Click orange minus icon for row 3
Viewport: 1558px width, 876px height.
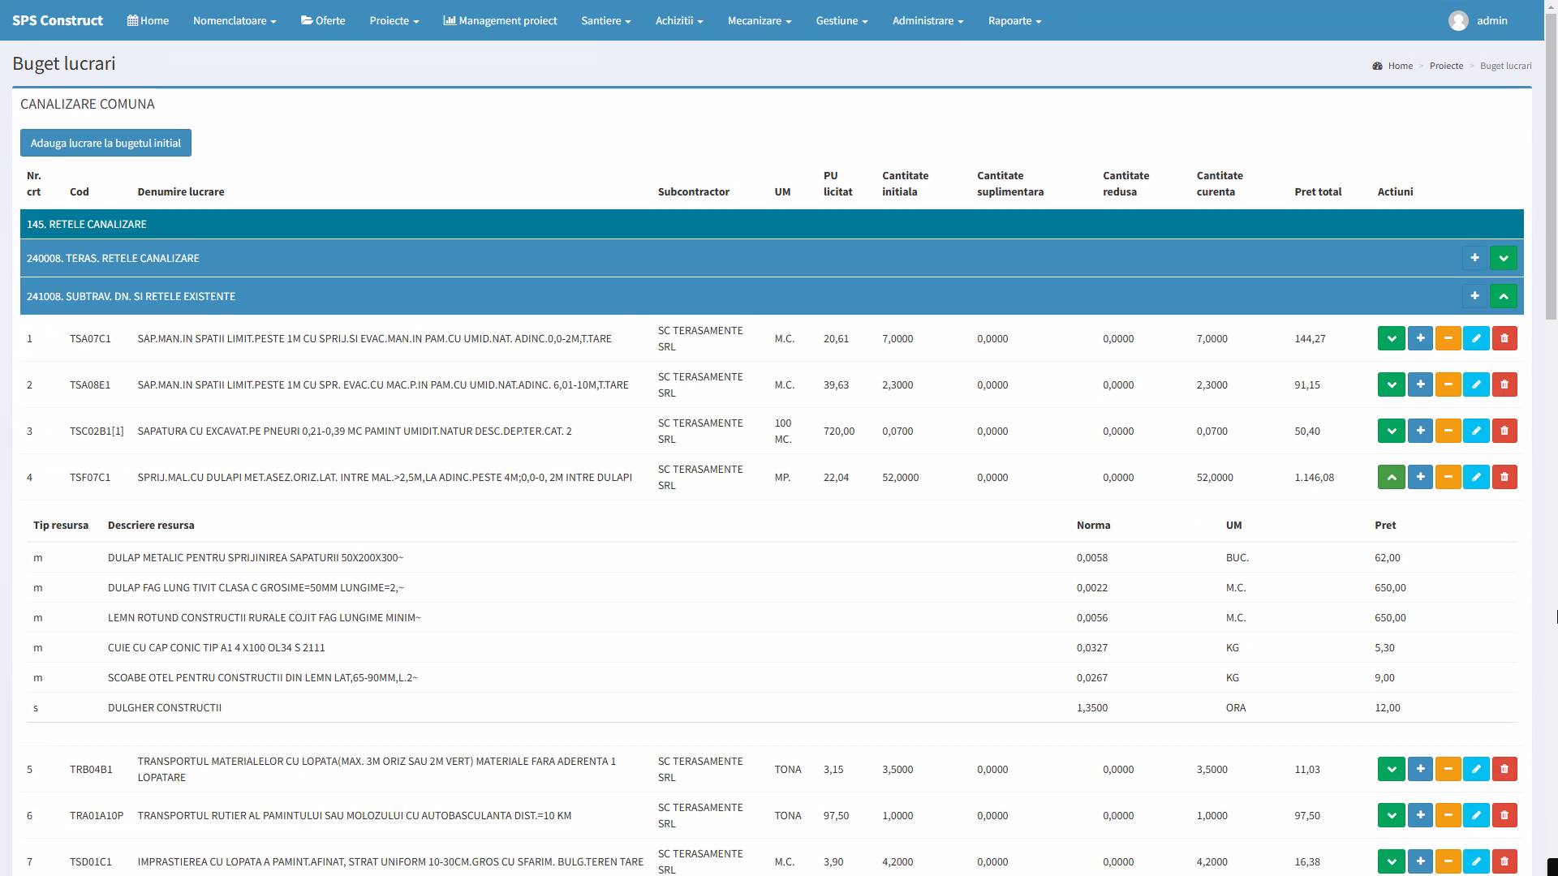(1448, 432)
